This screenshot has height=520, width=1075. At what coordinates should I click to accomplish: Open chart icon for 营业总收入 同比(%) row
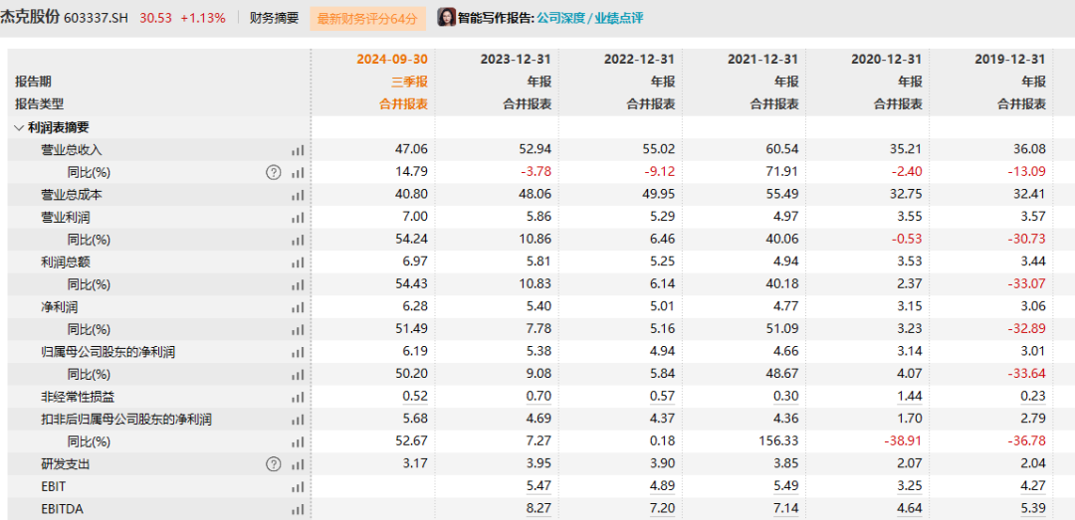(x=297, y=173)
